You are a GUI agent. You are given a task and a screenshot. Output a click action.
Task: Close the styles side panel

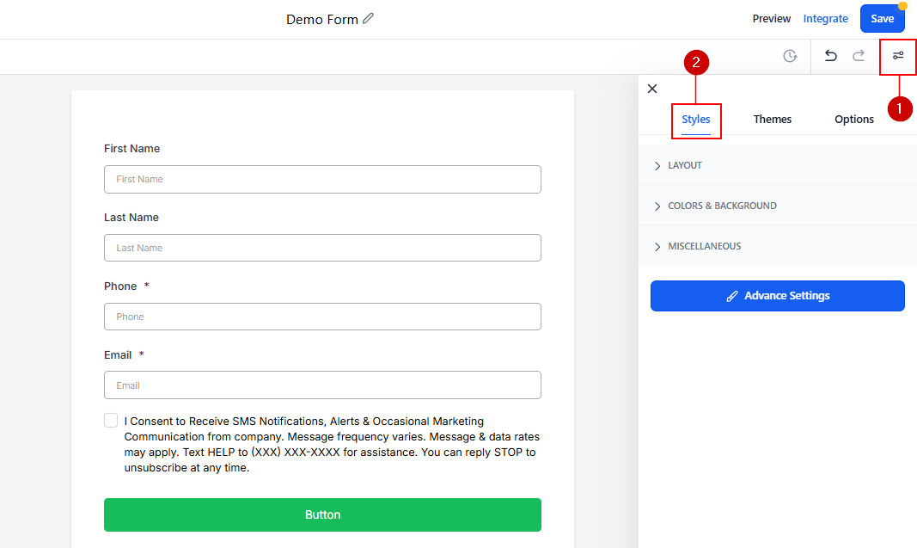tap(652, 89)
